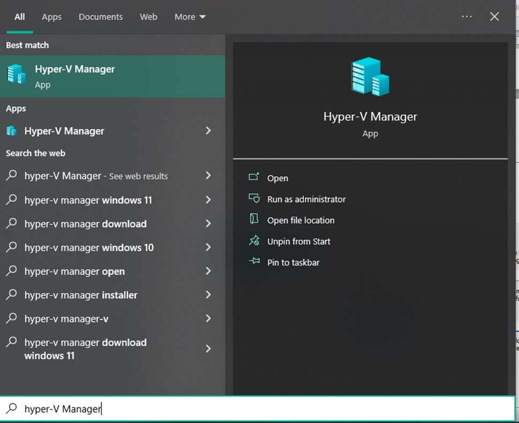Click the Run as administrator shield icon
519x423 pixels.
click(x=254, y=199)
